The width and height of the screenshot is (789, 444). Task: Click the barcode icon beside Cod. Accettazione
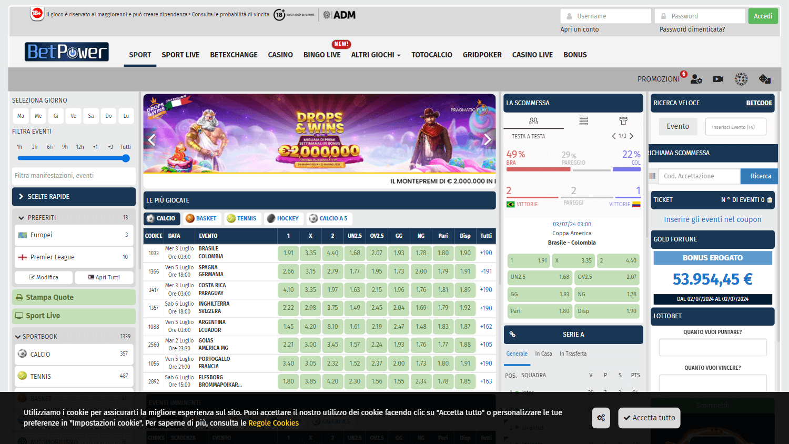tap(653, 176)
